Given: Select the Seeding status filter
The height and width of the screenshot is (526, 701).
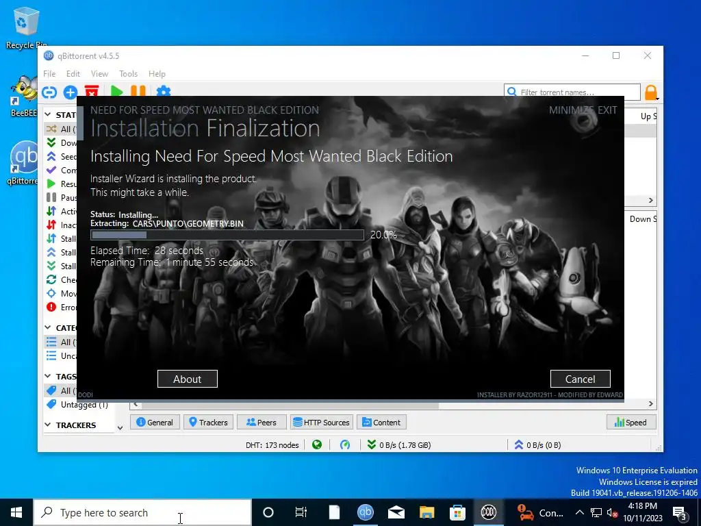Looking at the screenshot, I should (x=61, y=157).
